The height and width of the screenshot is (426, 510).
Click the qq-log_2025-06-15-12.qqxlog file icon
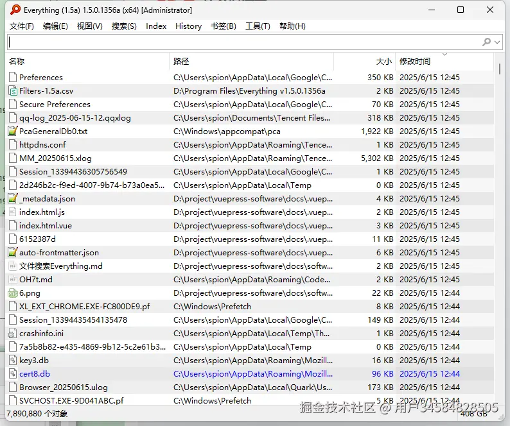click(13, 117)
